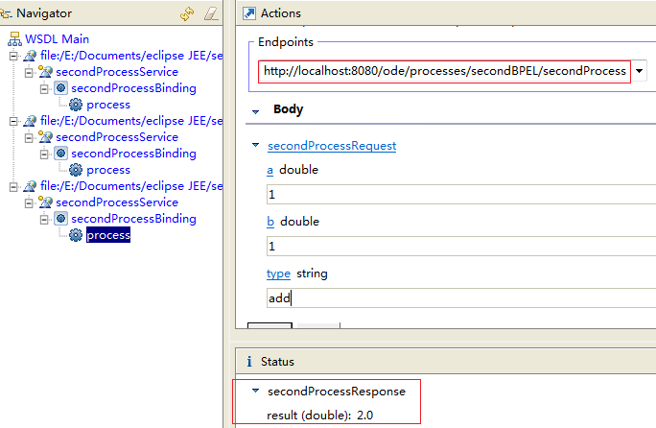Open the middle secondProcessService entry

click(117, 137)
